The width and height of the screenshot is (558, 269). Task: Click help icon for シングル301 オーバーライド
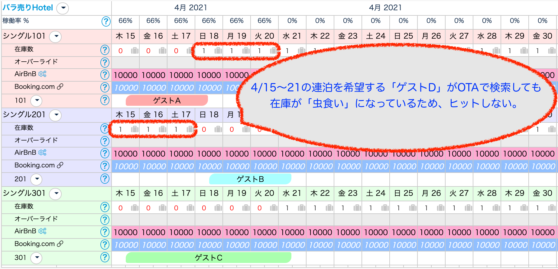pyautogui.click(x=105, y=219)
